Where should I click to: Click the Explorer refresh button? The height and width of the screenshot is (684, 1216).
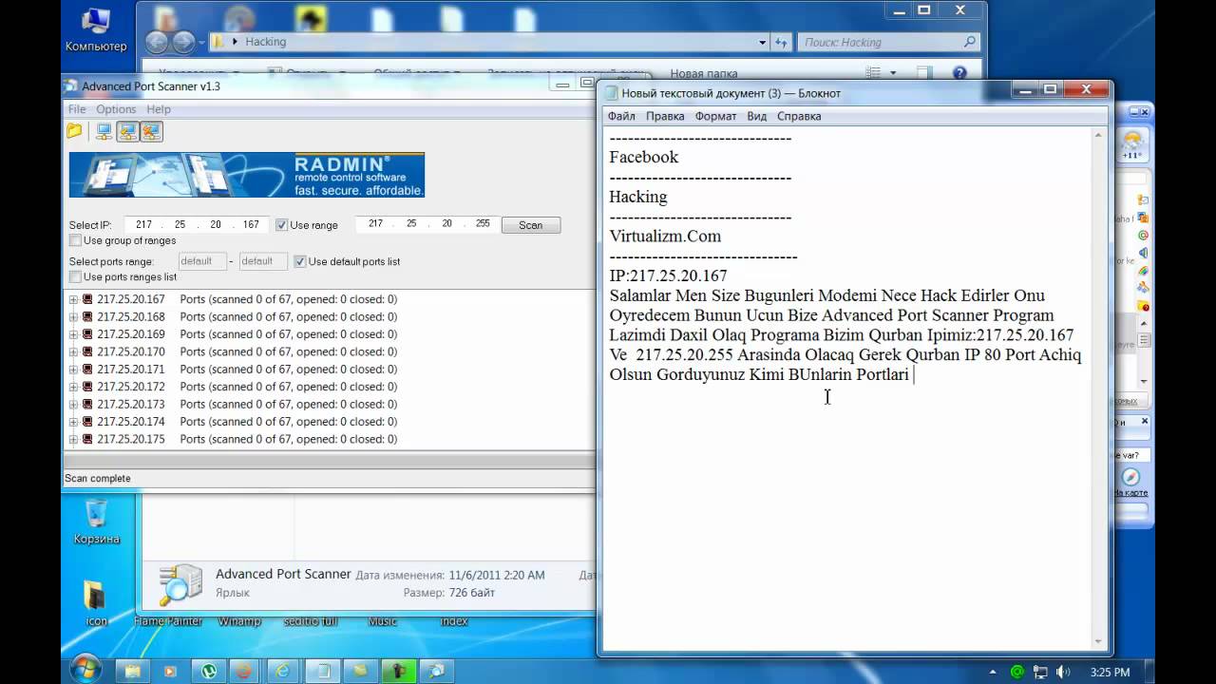(781, 42)
